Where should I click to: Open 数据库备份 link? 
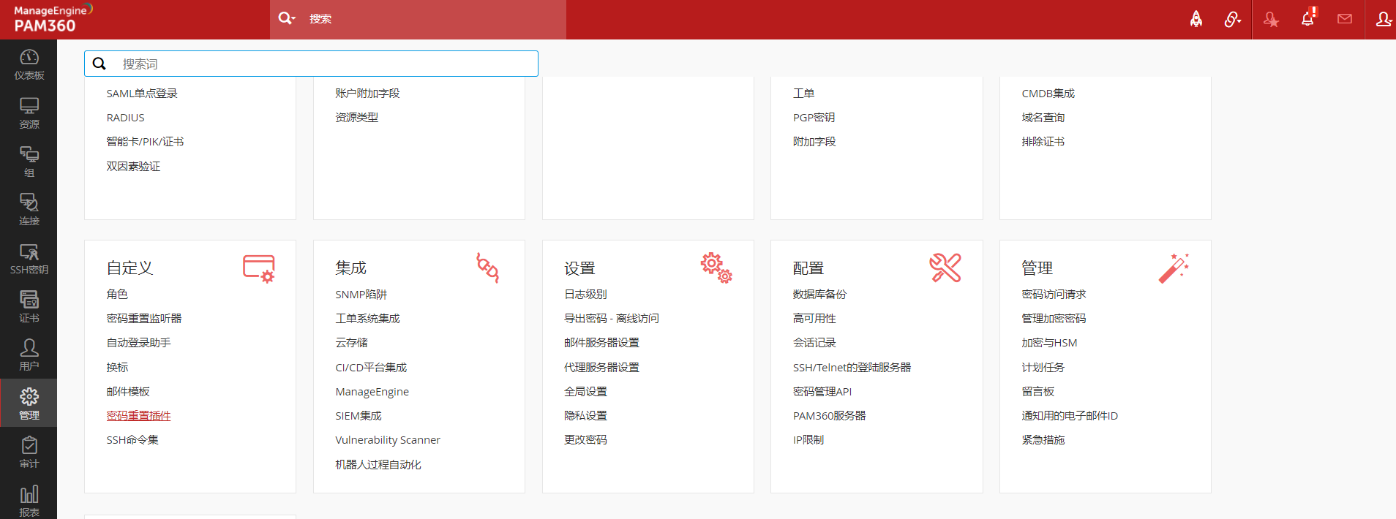pyautogui.click(x=819, y=295)
